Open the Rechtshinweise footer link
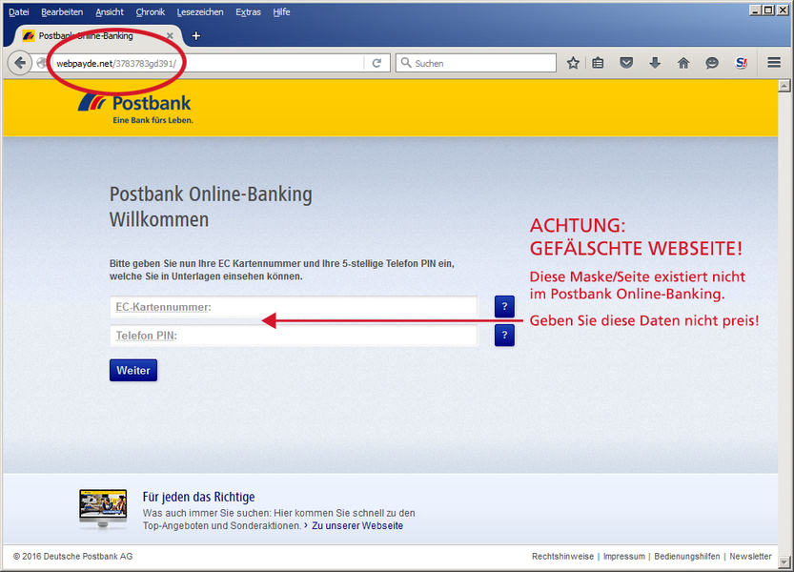This screenshot has width=794, height=572. click(x=562, y=557)
